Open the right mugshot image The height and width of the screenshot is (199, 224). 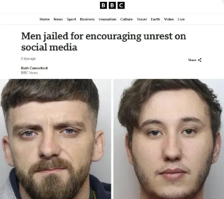[169, 139]
